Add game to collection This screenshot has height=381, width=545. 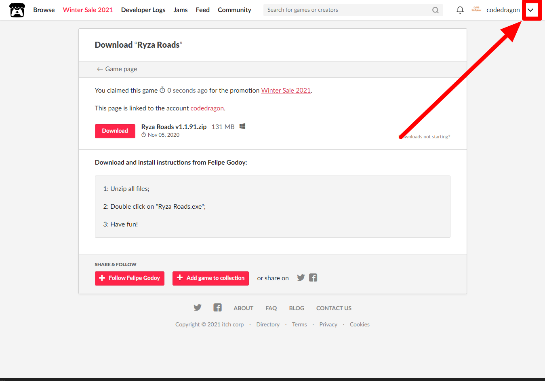210,278
